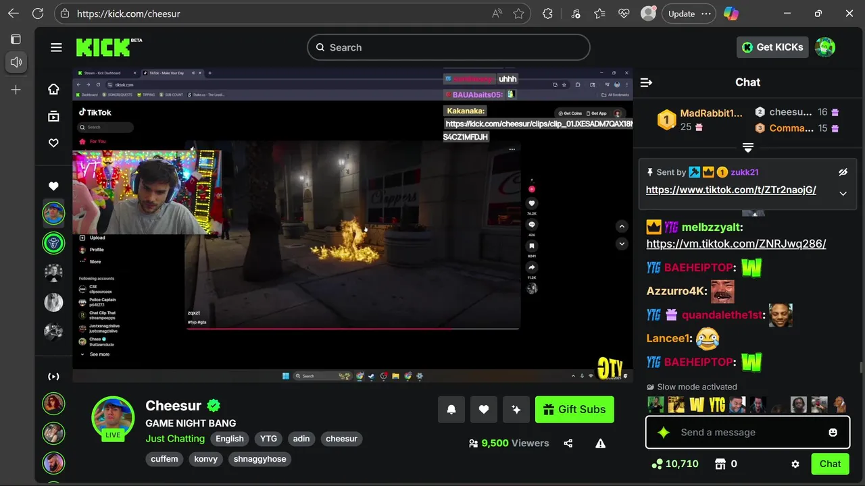This screenshot has height=486, width=865.
Task: Open Edge favorites list icon
Action: pos(599,13)
